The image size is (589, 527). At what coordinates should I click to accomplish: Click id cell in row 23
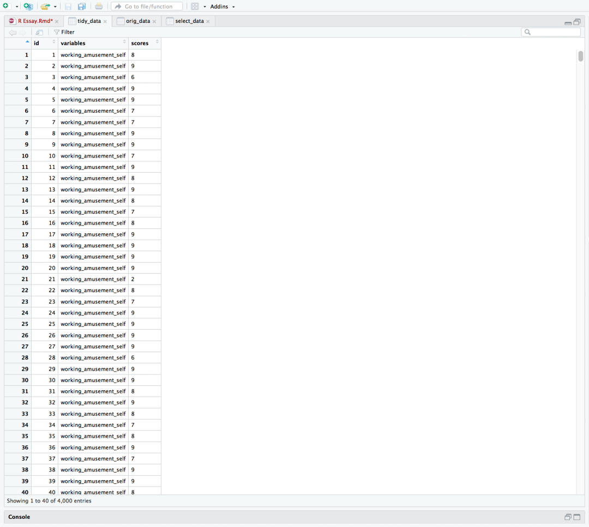(x=45, y=302)
